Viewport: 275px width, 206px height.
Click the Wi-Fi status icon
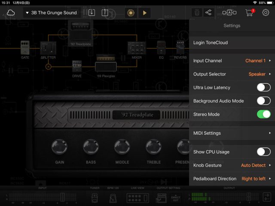click(x=255, y=3)
